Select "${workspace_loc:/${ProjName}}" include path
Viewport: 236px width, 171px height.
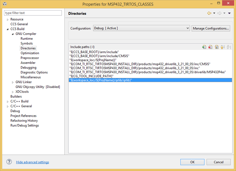(150, 60)
